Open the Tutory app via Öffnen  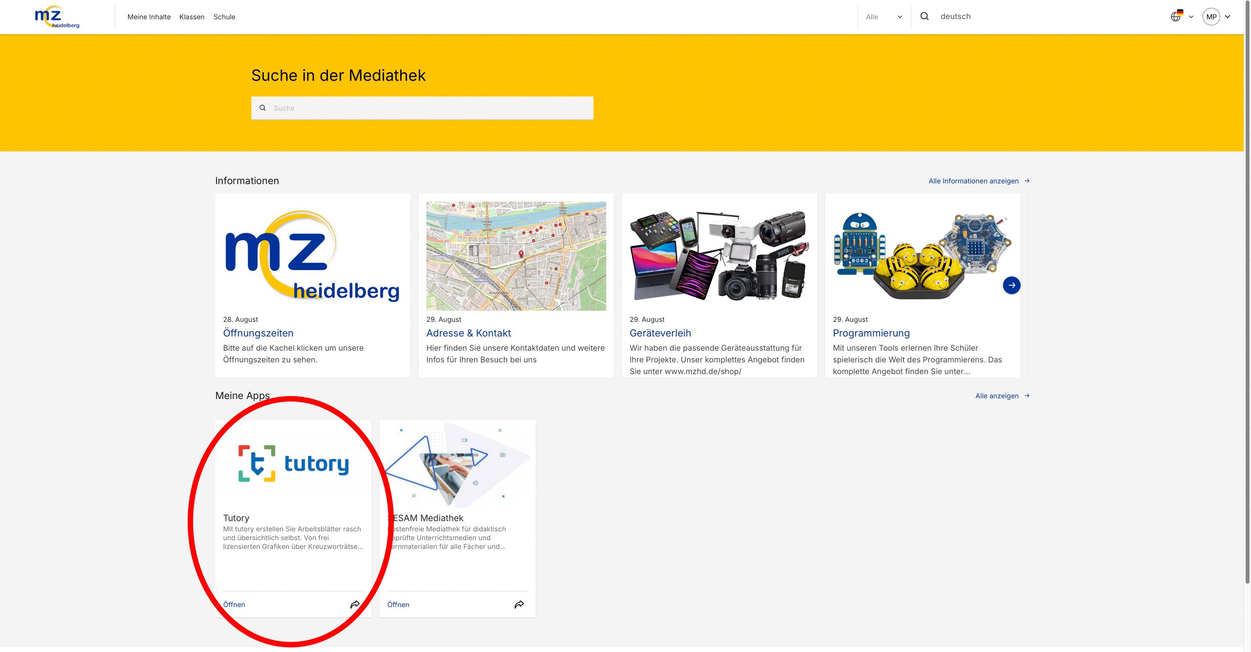point(234,605)
